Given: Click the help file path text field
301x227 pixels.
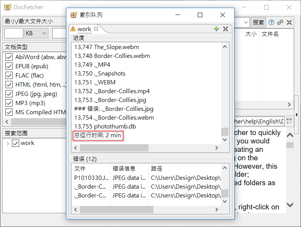Looking at the screenshot, I should (x=259, y=121).
